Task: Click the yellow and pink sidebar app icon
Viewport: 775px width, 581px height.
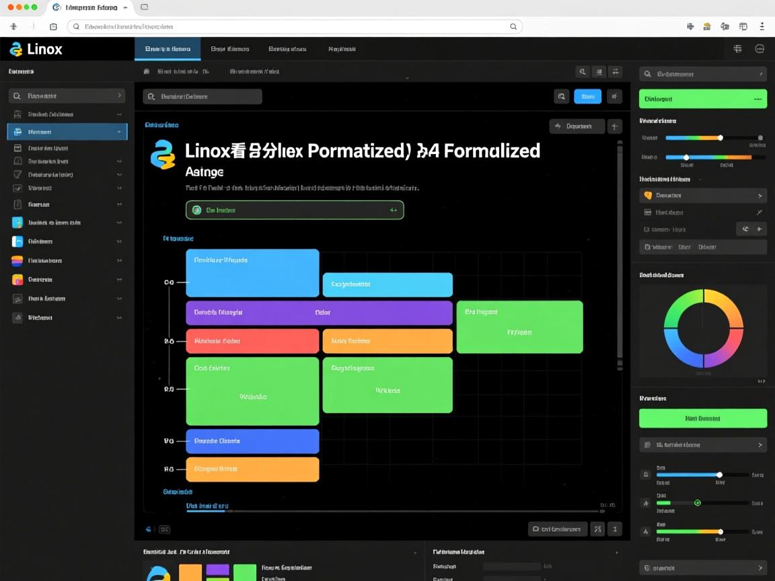Action: 17,280
